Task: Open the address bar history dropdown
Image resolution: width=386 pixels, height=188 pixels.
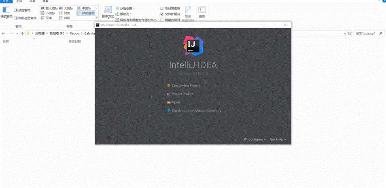Action: pyautogui.click(x=345, y=34)
